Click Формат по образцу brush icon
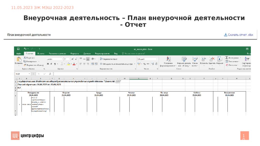Screen dimensions: 260x146 (x=25, y=65)
